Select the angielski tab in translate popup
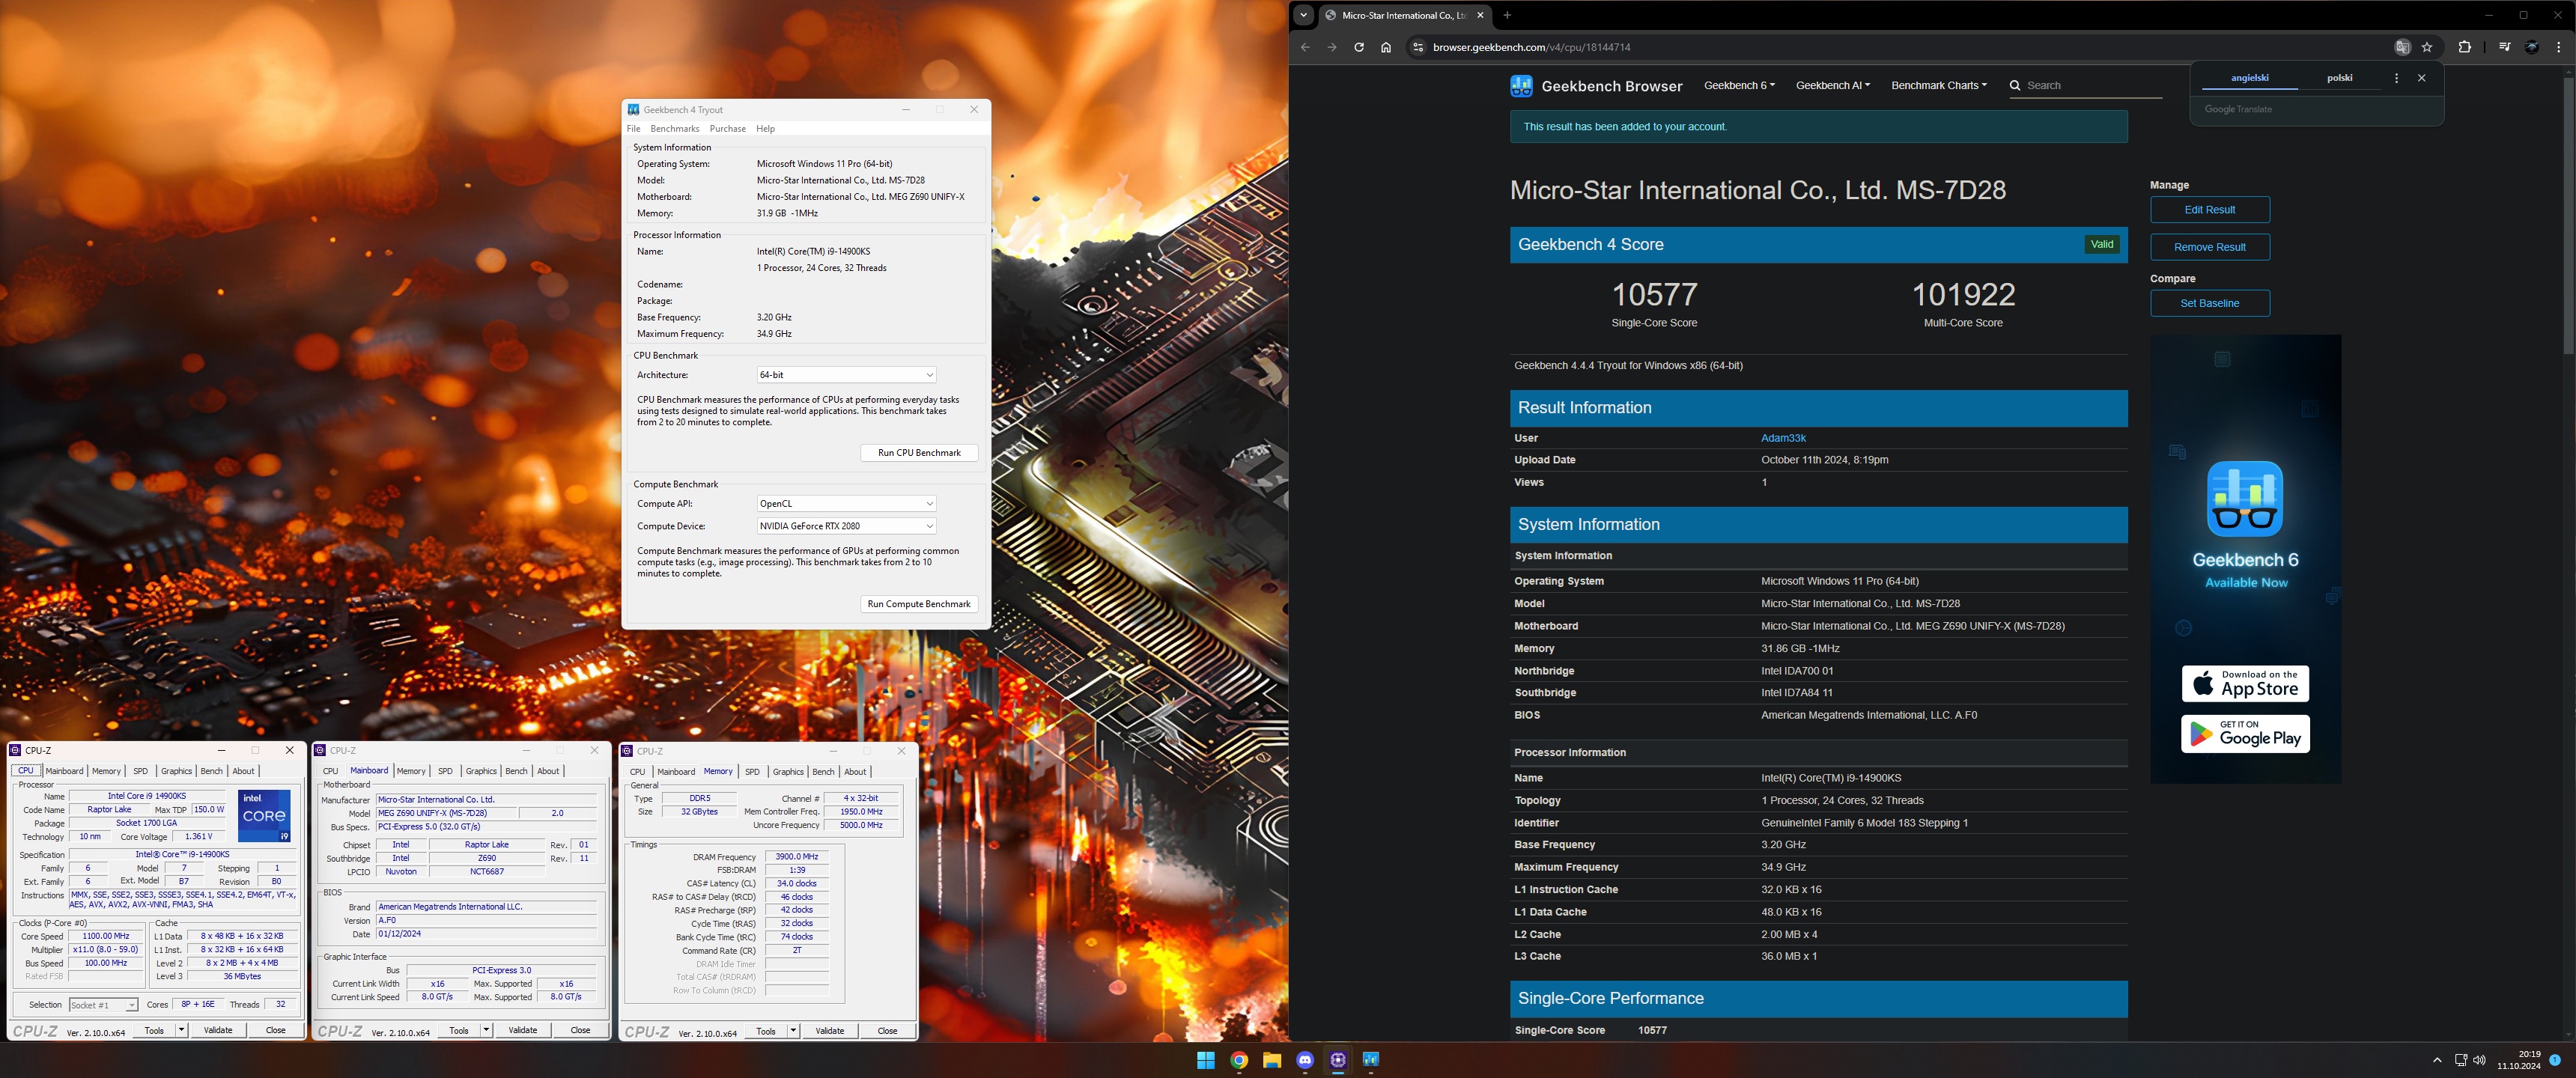The height and width of the screenshot is (1078, 2576). [2250, 78]
